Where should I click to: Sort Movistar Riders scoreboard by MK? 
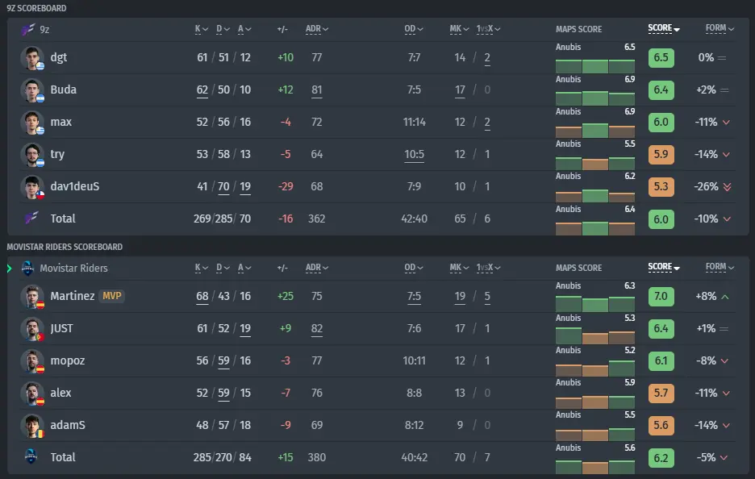point(459,268)
